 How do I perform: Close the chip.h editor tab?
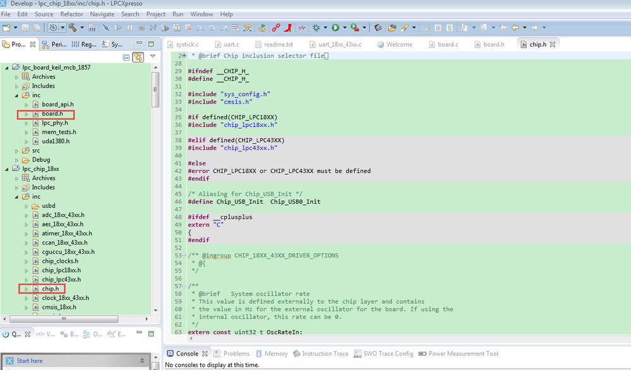tap(553, 44)
